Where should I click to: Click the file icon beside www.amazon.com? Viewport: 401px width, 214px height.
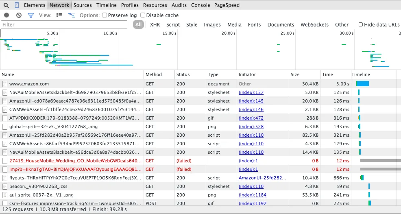tap(5, 84)
